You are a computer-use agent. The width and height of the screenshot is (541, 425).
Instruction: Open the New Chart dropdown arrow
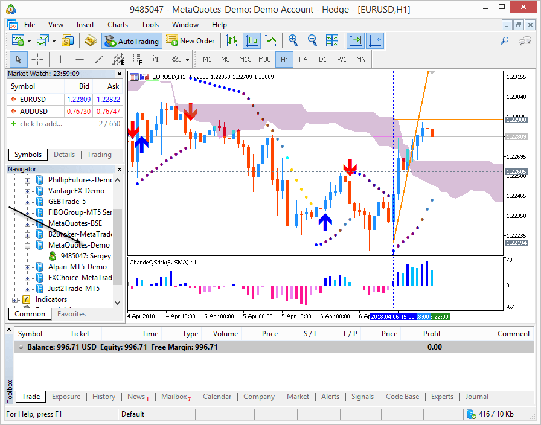(x=30, y=41)
